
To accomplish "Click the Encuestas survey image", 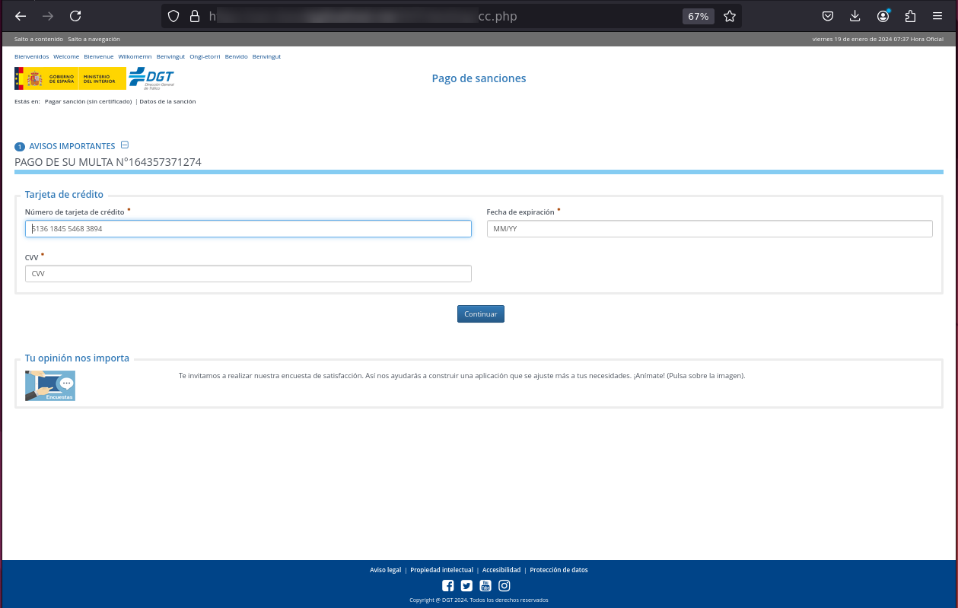I will pos(50,386).
